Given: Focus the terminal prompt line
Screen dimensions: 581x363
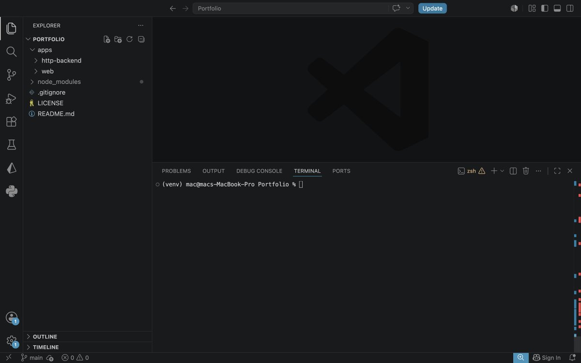Looking at the screenshot, I should click(232, 184).
